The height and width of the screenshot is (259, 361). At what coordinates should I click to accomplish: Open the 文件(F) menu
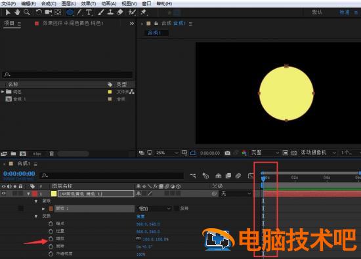[x=9, y=4]
